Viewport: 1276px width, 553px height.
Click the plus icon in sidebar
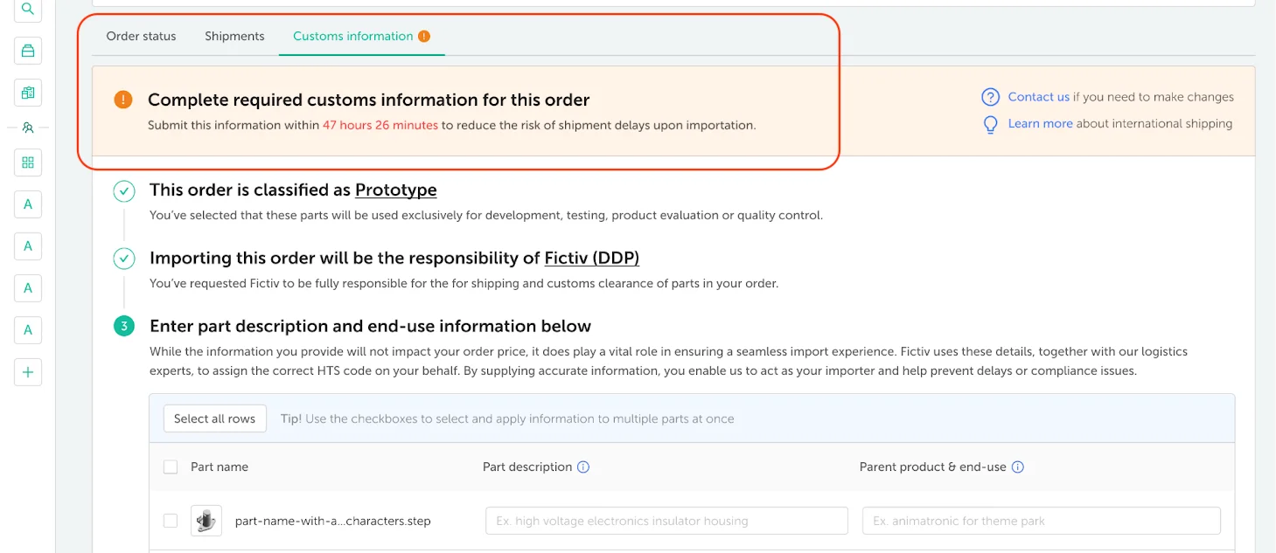tap(28, 372)
